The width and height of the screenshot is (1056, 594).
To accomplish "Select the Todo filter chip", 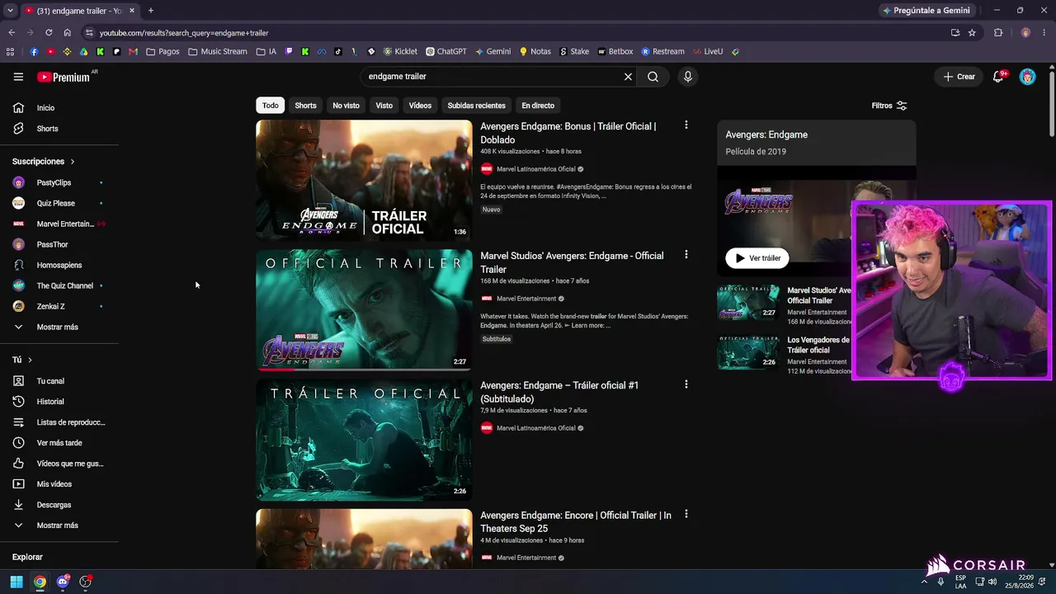I will click(271, 106).
